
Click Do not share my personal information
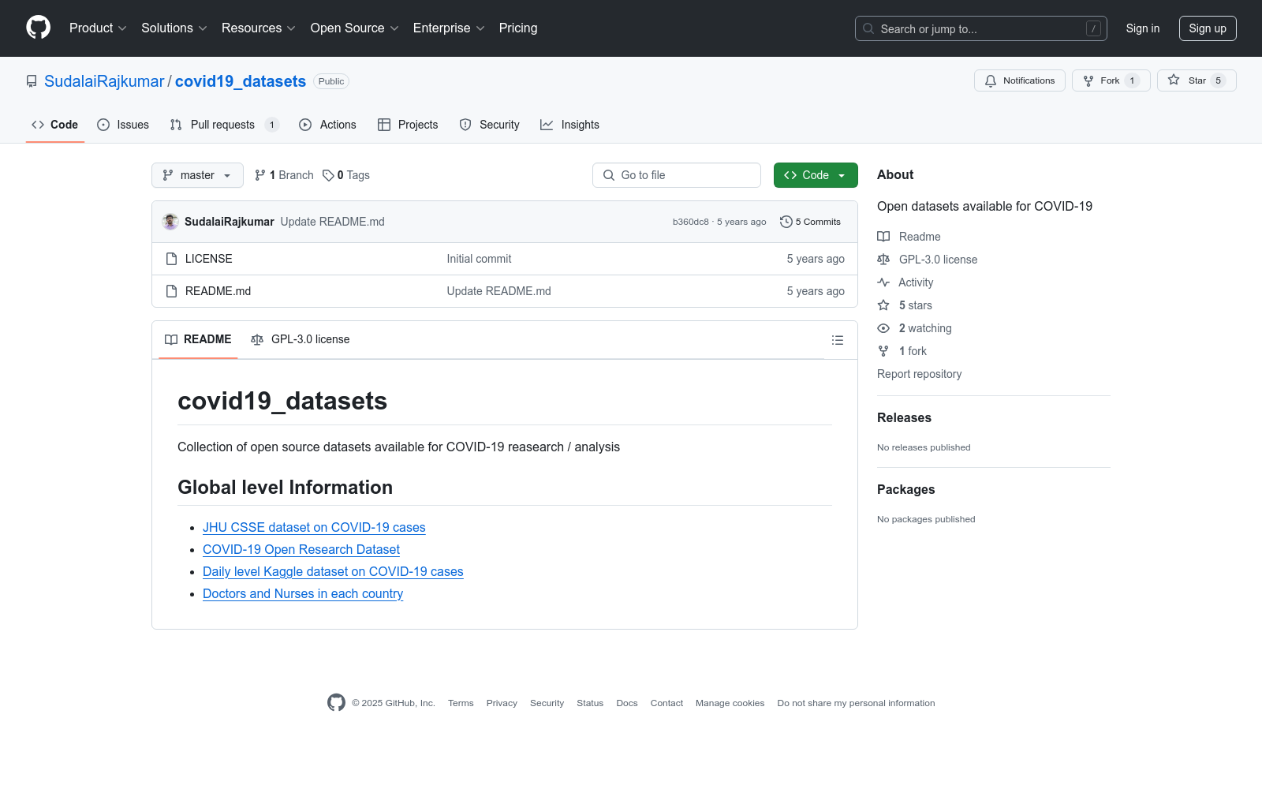(856, 703)
